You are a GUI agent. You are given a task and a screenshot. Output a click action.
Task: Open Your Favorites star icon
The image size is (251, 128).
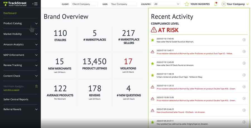[x=187, y=4]
